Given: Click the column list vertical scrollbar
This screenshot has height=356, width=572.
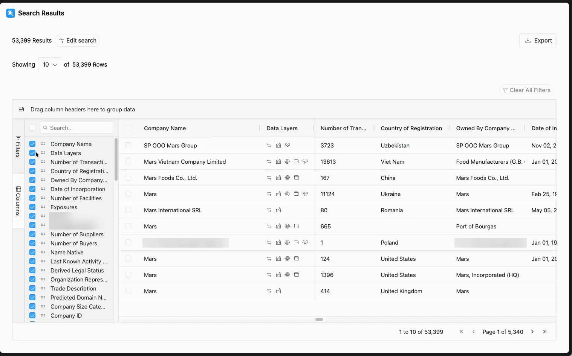Looking at the screenshot, I should click(x=116, y=159).
